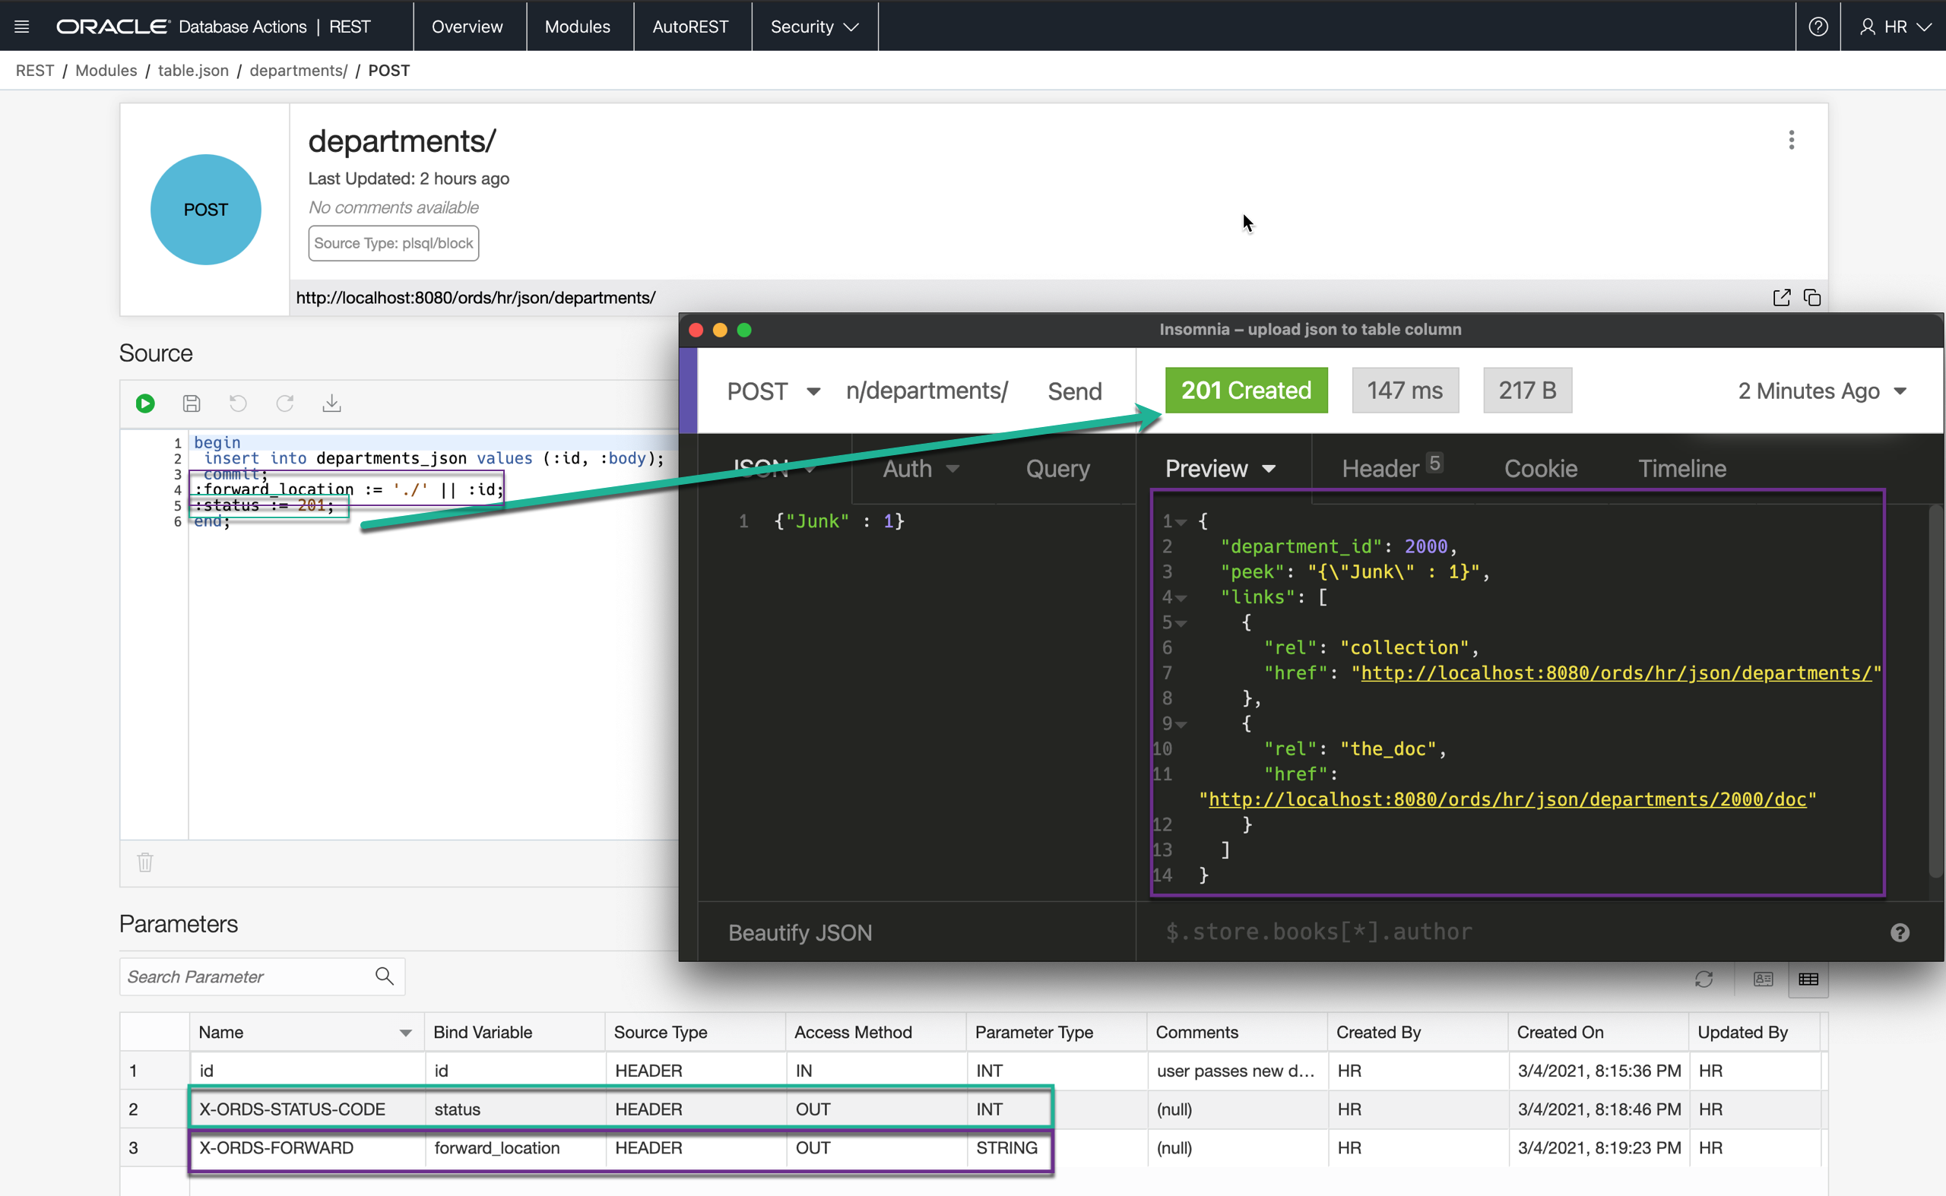
Task: Redo the source edit
Action: coord(285,403)
